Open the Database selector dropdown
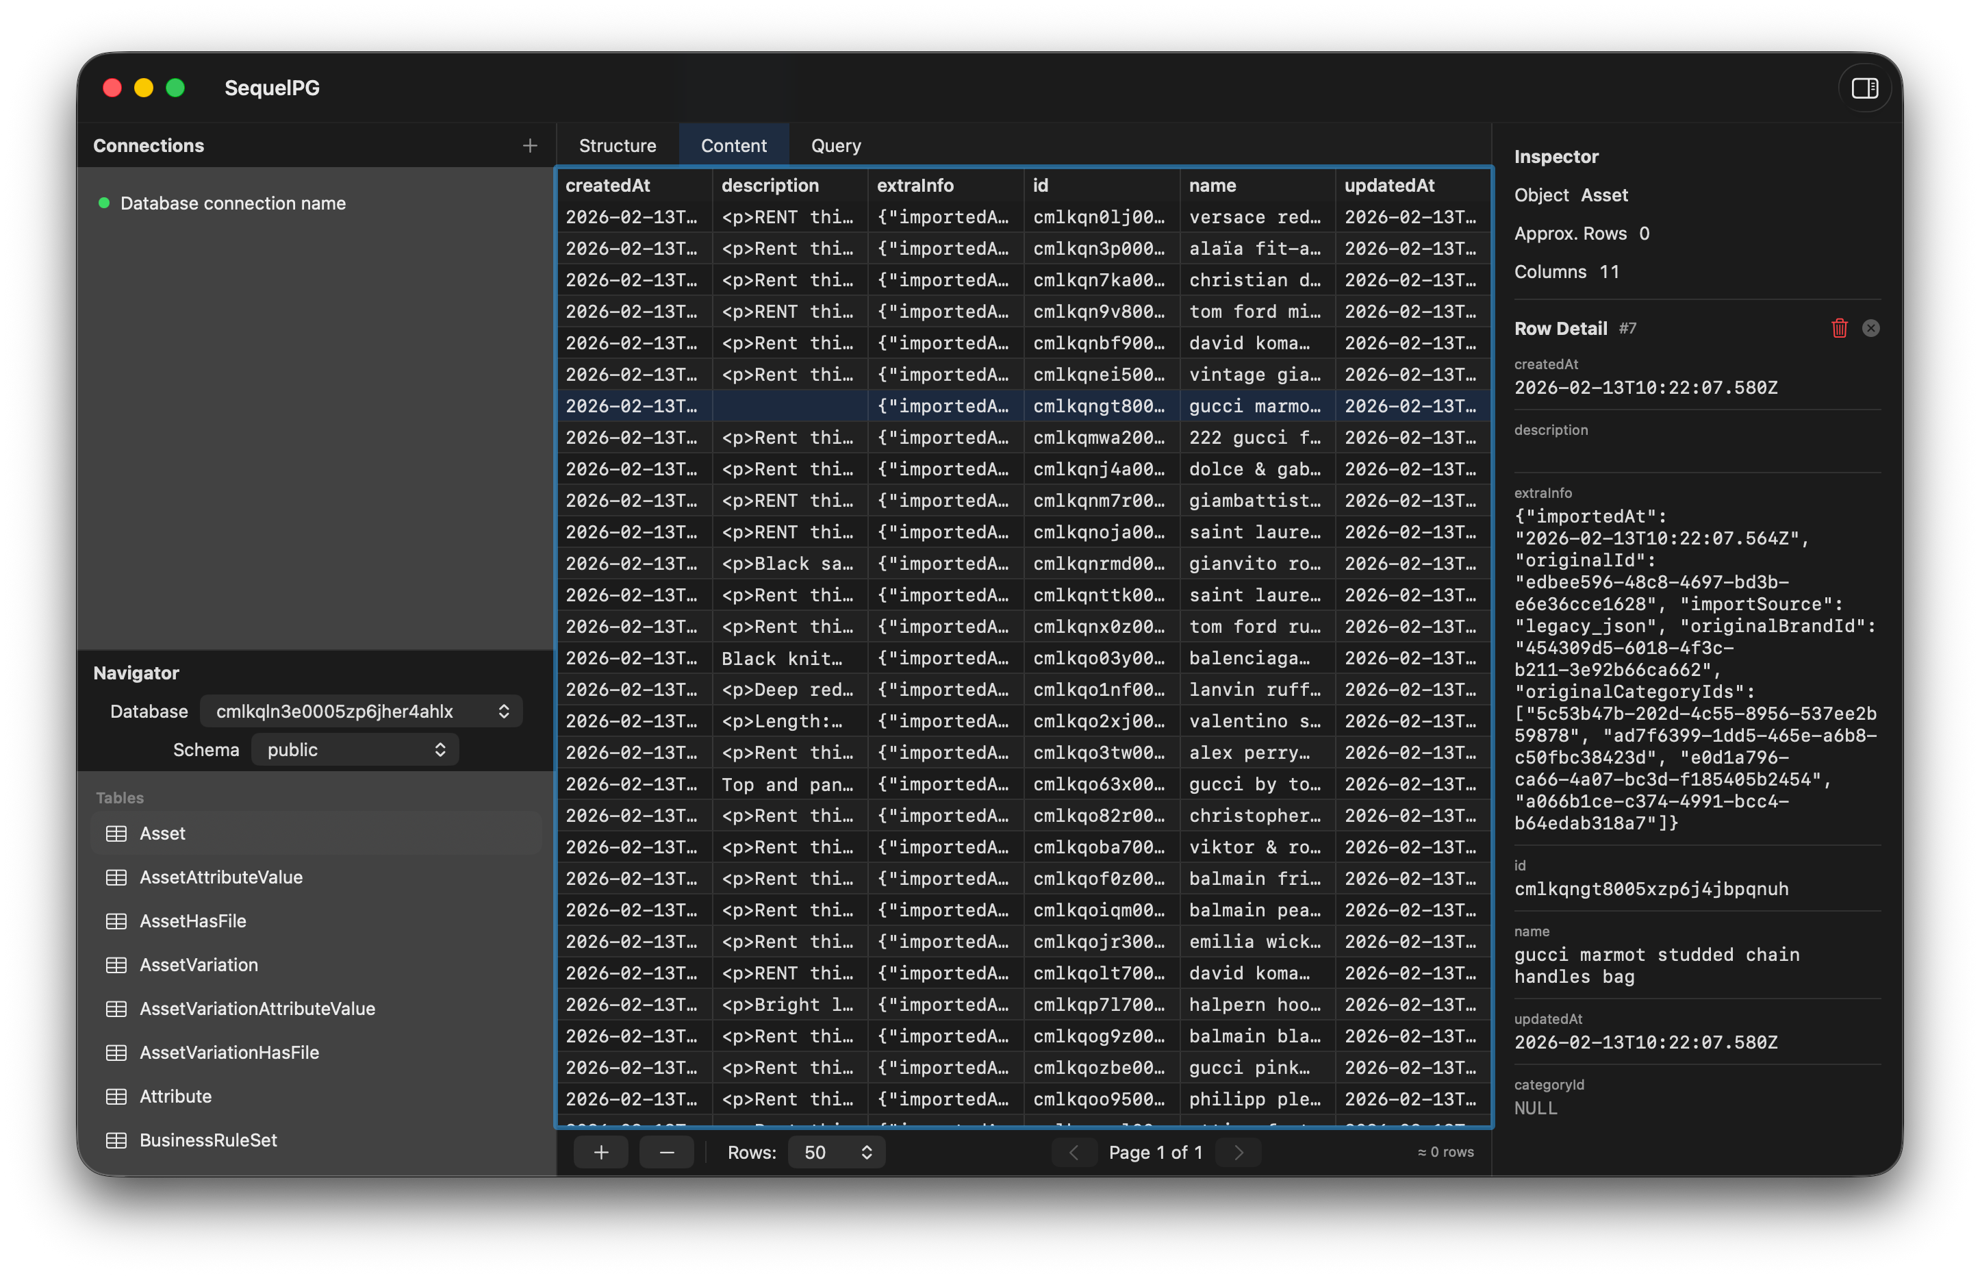This screenshot has width=1980, height=1278. click(x=361, y=710)
